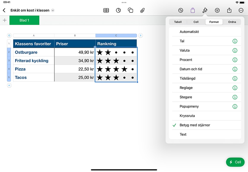
Task: Select the Klassens favoriter header cell
Action: [x=34, y=44]
